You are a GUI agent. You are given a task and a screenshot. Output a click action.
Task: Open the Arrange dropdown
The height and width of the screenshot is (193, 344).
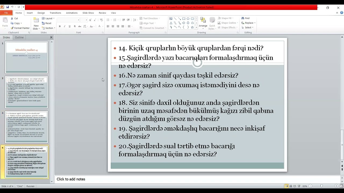coord(203,23)
